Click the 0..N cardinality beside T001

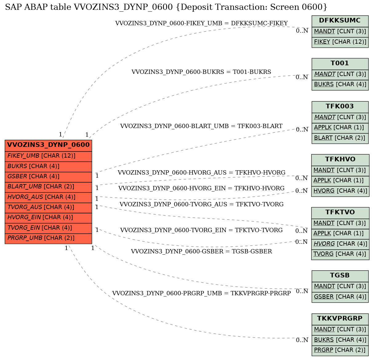302,77
